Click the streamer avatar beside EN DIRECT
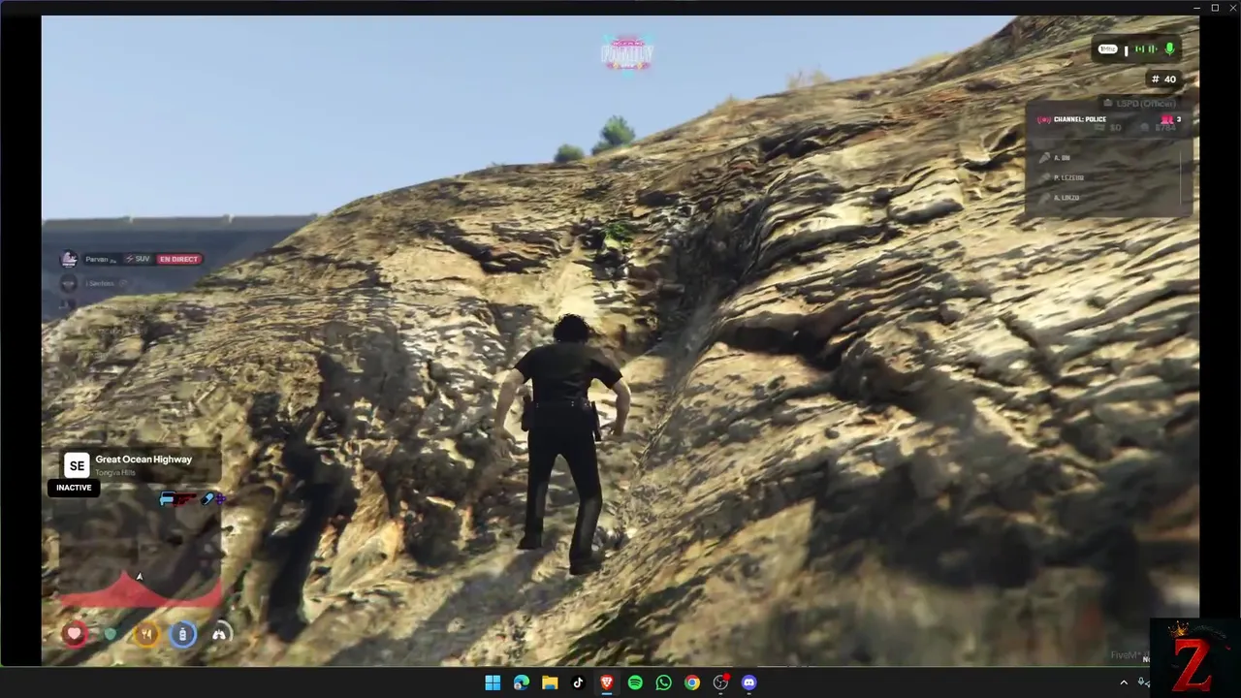The width and height of the screenshot is (1241, 698). point(69,259)
